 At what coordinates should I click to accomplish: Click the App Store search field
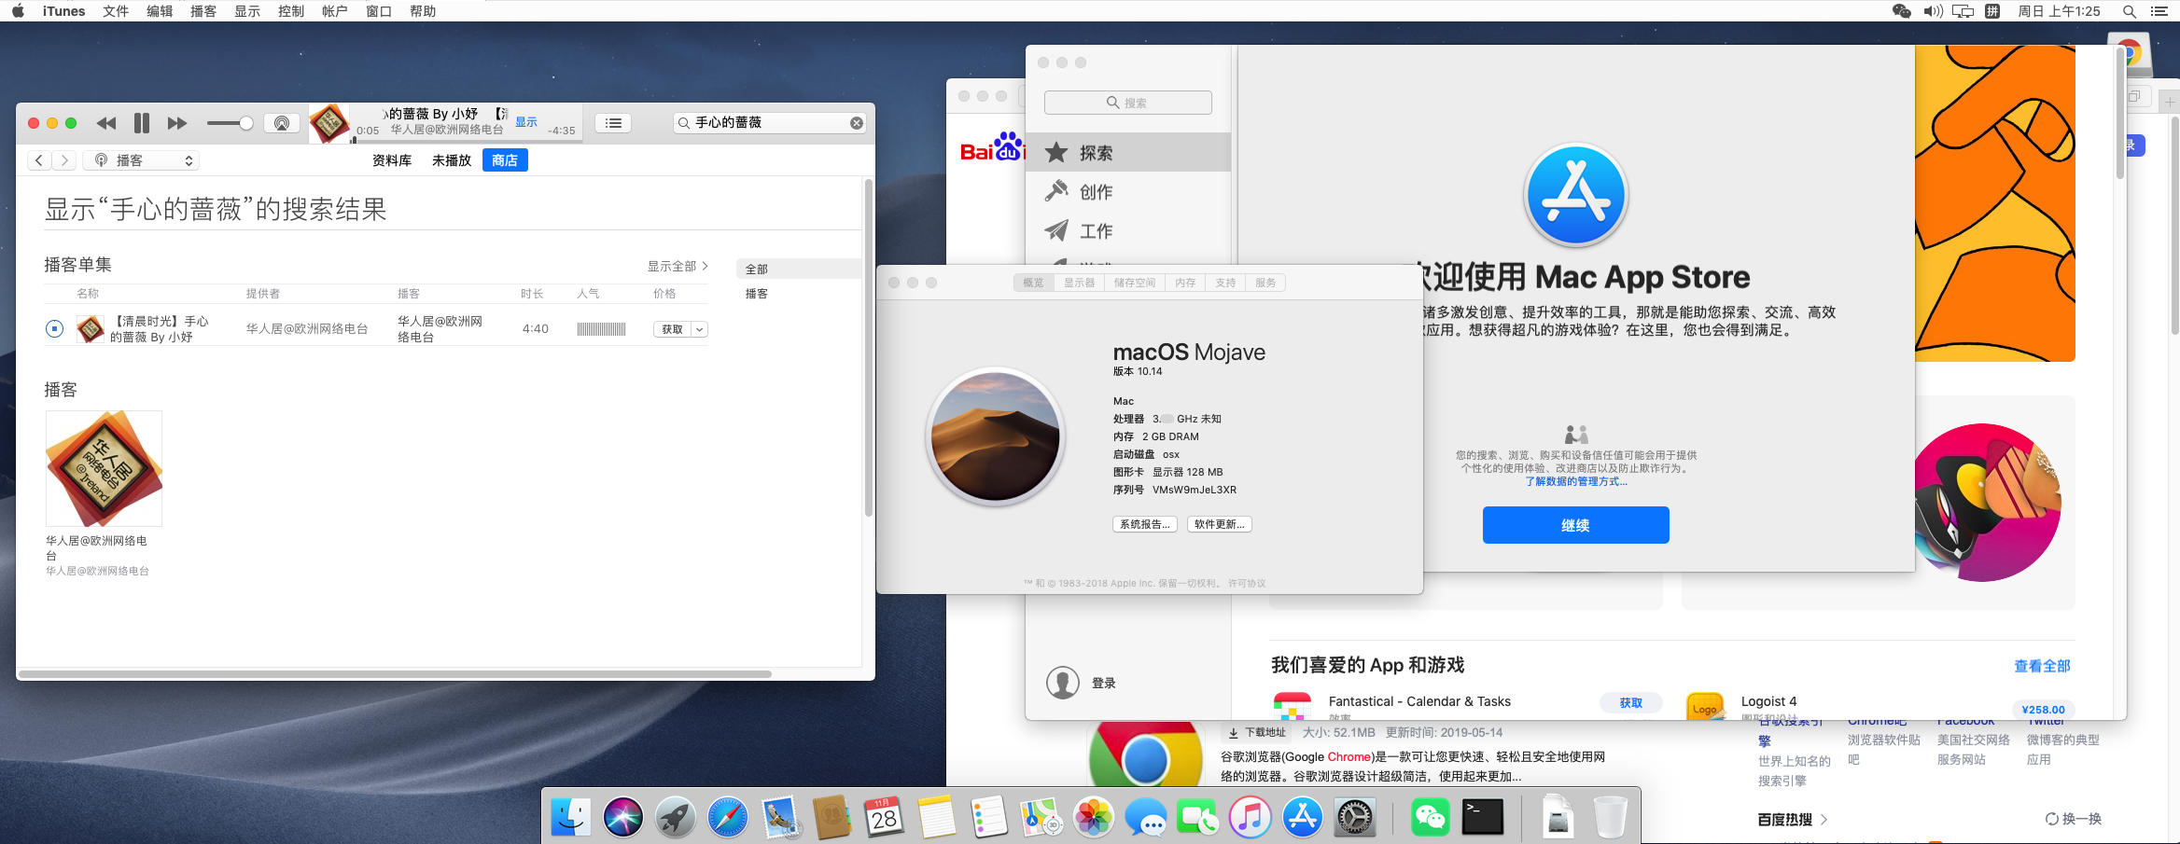1128,103
